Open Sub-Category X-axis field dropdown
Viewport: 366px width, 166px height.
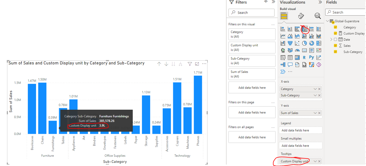[315, 95]
